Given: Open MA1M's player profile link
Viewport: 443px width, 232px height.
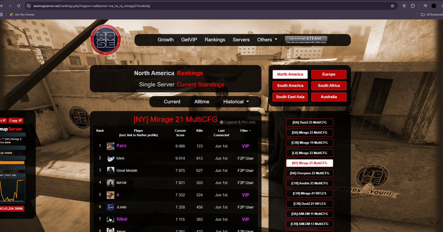Looking at the screenshot, I should tap(121, 183).
